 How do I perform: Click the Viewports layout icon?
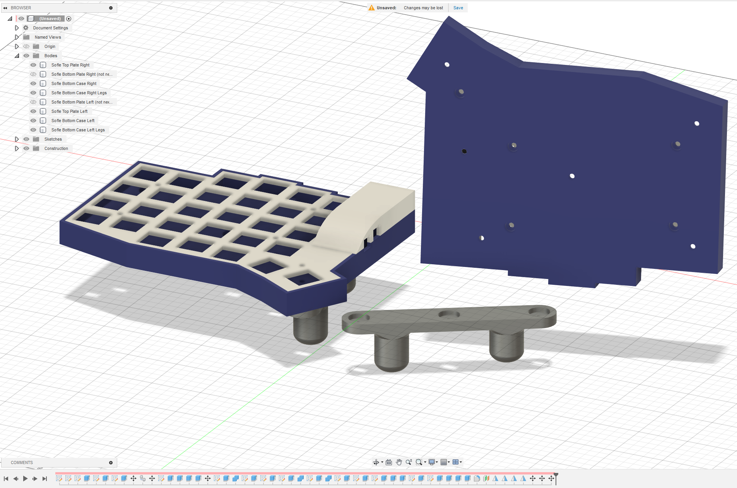tap(456, 462)
